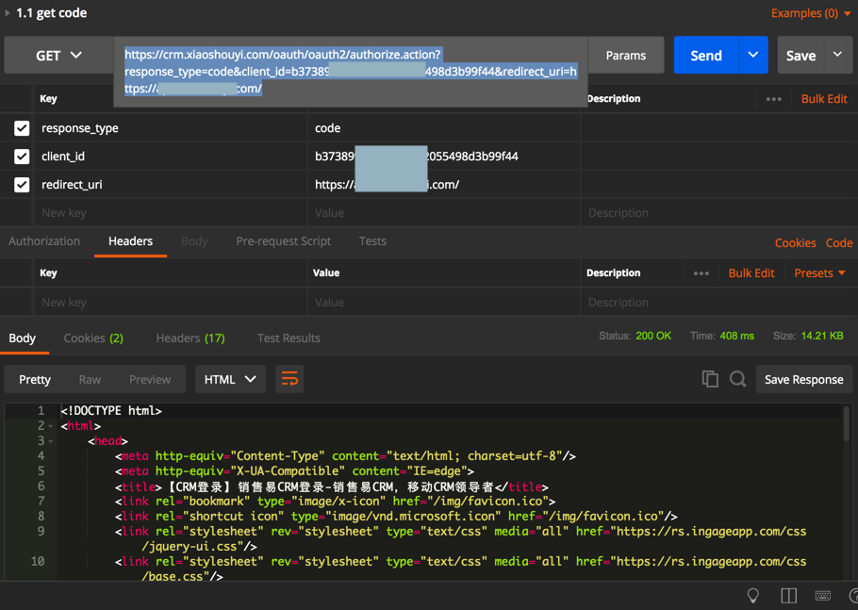Switch to the Authorization tab
858x610 pixels.
[x=44, y=241]
